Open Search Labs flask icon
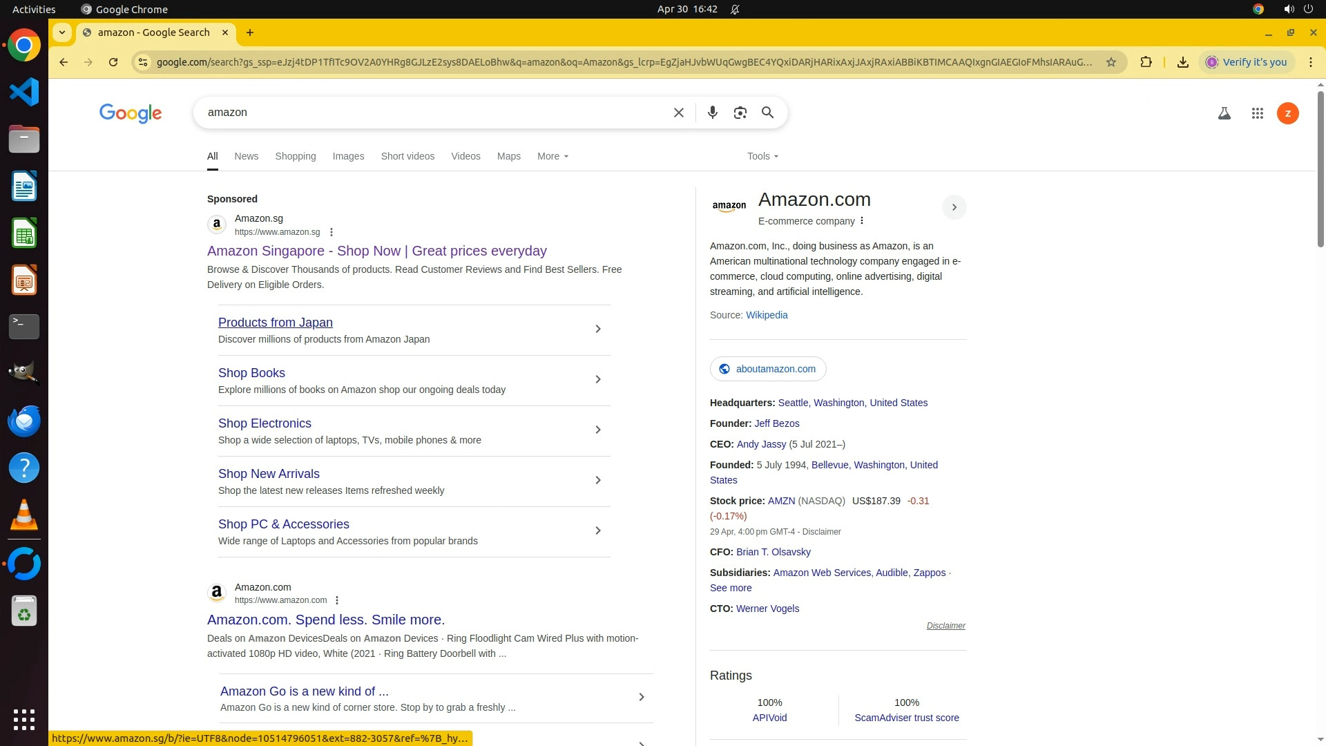 pyautogui.click(x=1224, y=113)
